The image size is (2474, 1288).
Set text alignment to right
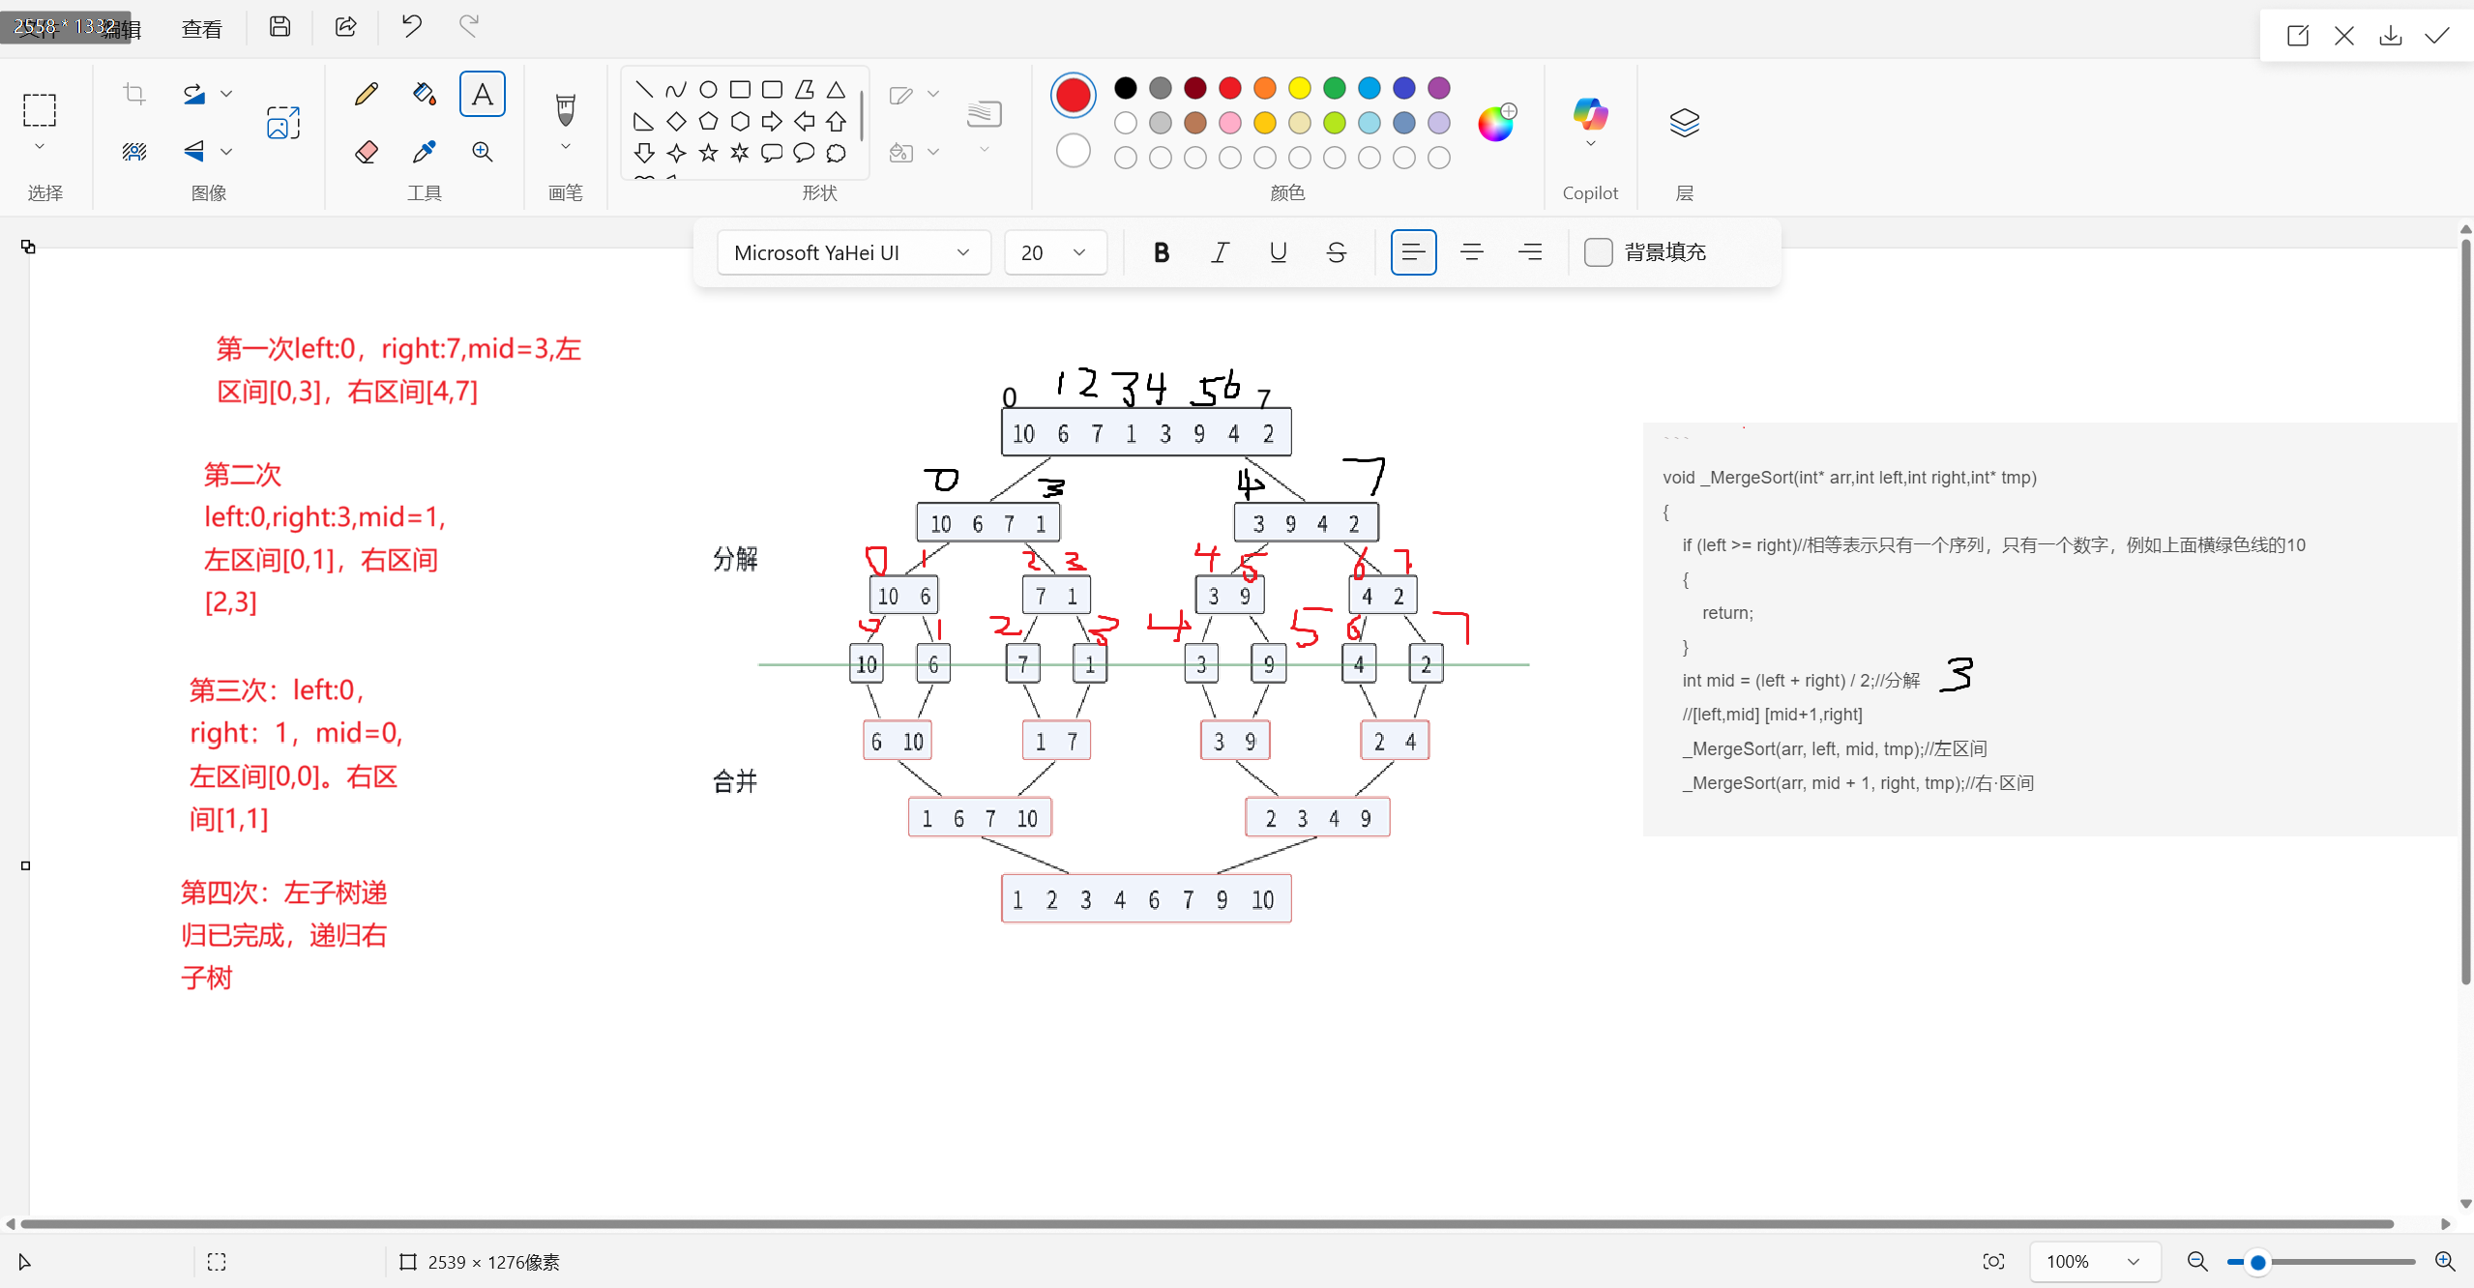(1530, 252)
